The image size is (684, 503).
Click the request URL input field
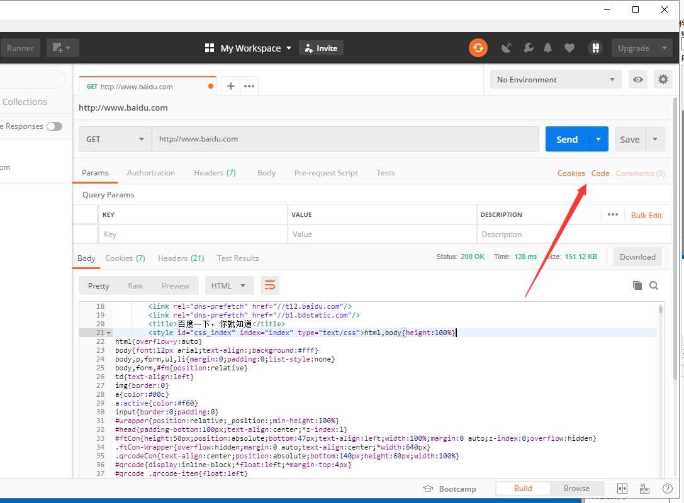point(345,139)
